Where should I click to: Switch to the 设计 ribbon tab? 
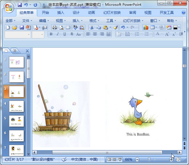(x=76, y=13)
